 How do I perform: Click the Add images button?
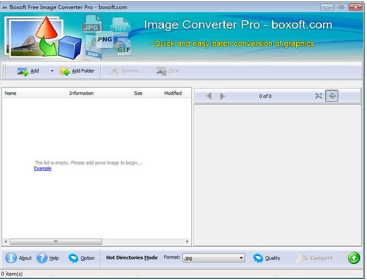(28, 71)
